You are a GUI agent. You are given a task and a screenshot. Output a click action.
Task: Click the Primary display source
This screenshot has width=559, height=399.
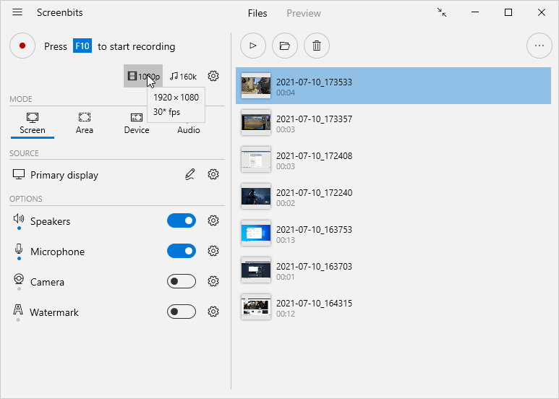pos(55,175)
